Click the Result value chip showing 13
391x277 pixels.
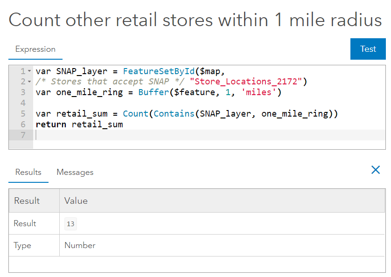[70, 224]
